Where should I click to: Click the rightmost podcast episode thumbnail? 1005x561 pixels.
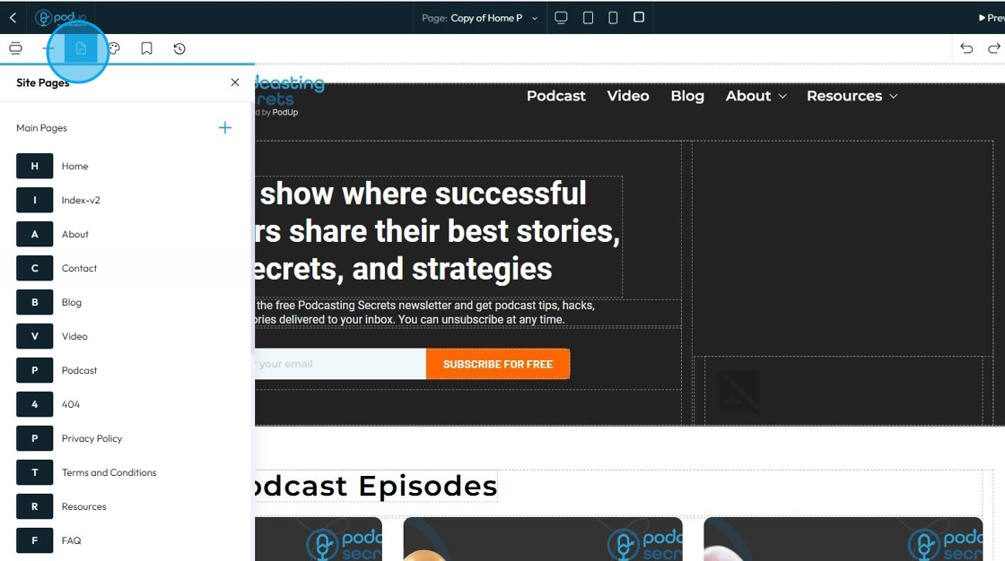pyautogui.click(x=843, y=539)
